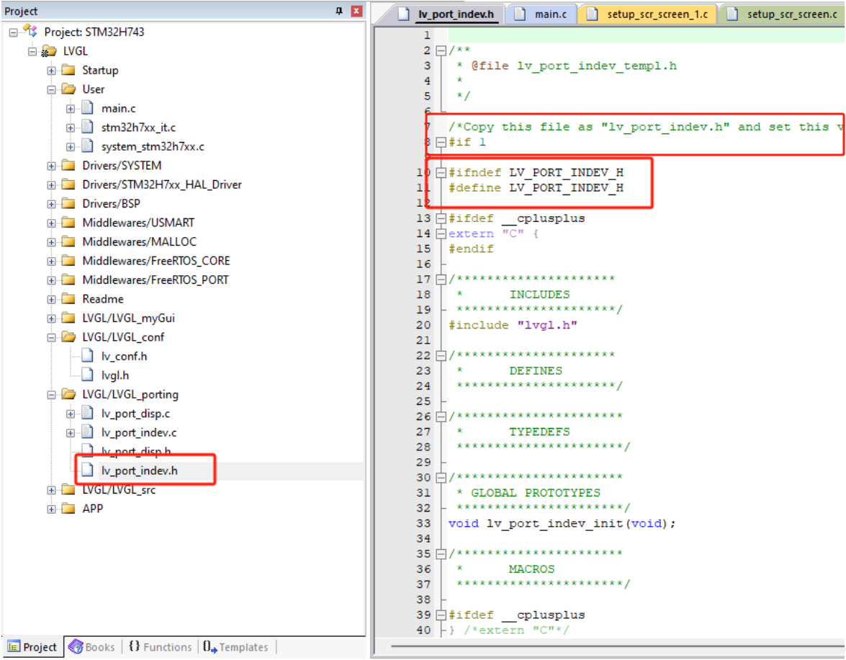Open the Books bottom tab
This screenshot has height=660, width=846.
(x=91, y=647)
